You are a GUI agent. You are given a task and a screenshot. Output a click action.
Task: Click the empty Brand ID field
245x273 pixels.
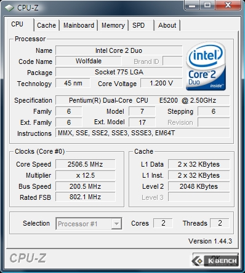[172, 61]
